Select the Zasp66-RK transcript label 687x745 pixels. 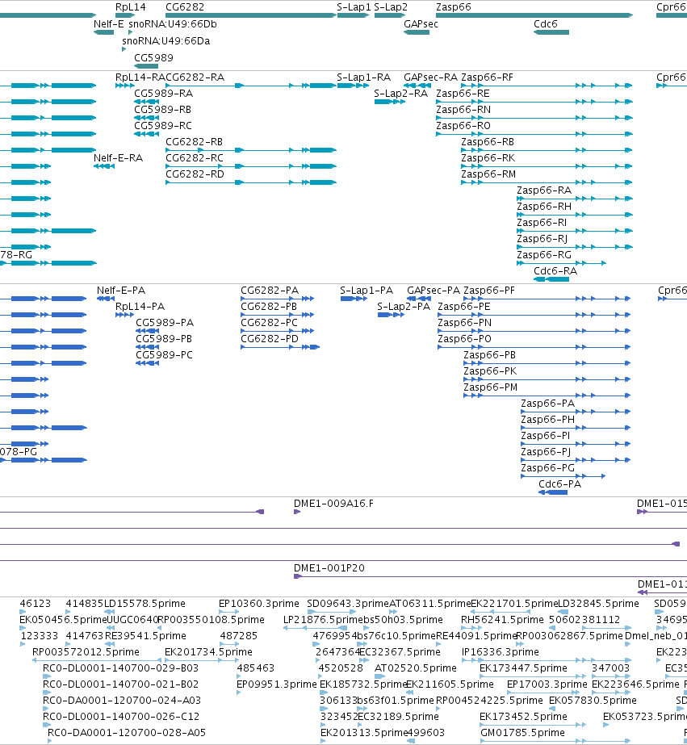coord(488,158)
